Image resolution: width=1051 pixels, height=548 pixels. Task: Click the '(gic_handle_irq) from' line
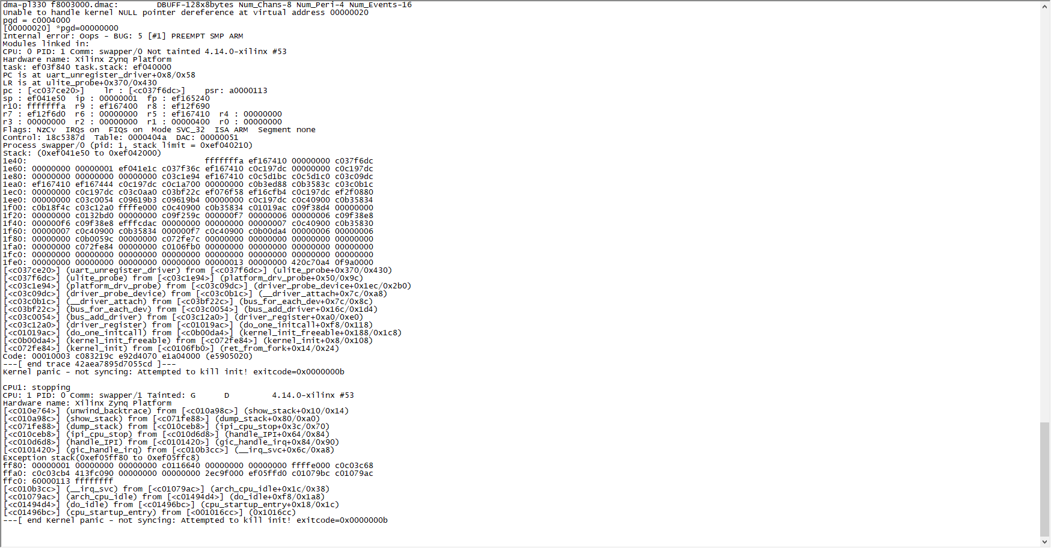click(x=169, y=450)
